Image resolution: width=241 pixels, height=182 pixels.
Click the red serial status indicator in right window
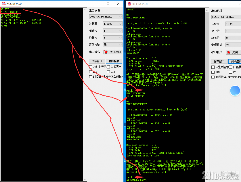(228, 52)
